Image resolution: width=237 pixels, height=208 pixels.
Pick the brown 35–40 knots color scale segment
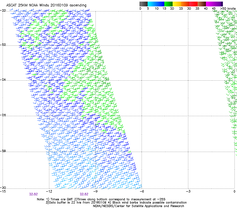(202, 4)
